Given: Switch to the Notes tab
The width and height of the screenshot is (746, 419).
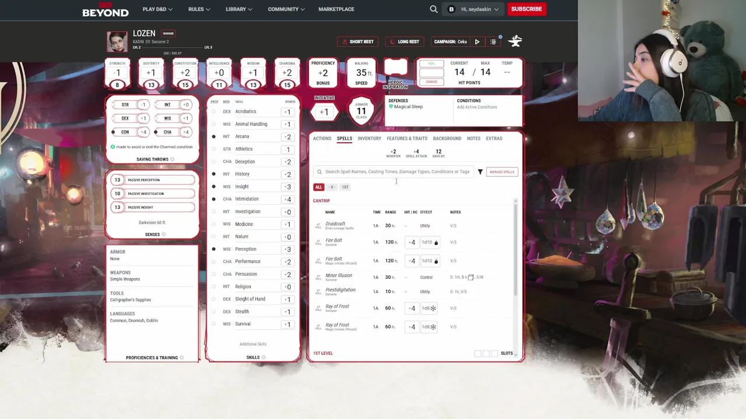Looking at the screenshot, I should 474,139.
